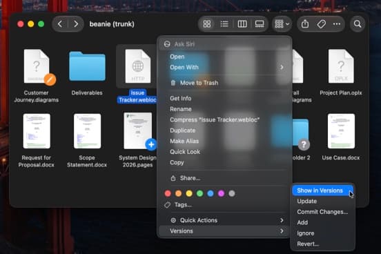This screenshot has width=381, height=254.
Task: Go back with the left chevron button
Action: [x=60, y=24]
